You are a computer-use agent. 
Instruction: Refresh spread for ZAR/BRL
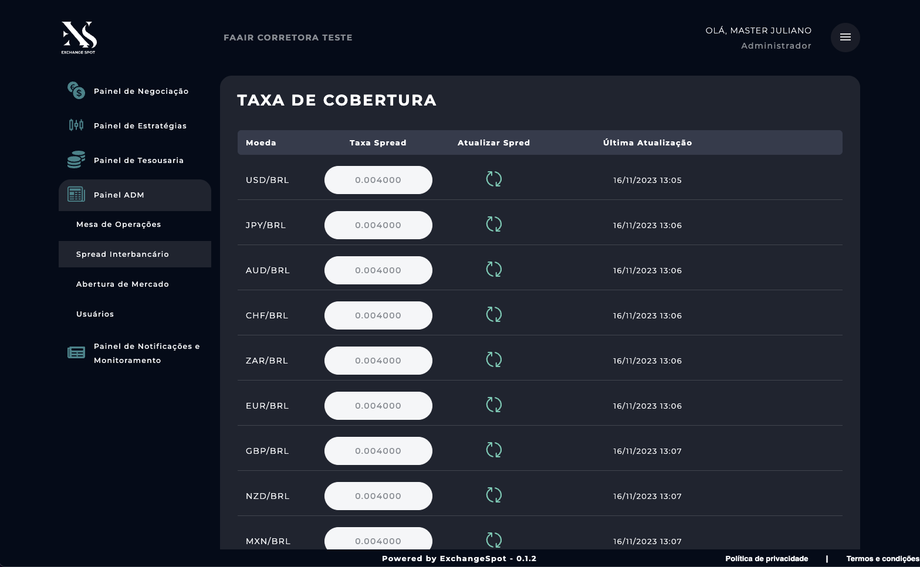[x=494, y=360]
